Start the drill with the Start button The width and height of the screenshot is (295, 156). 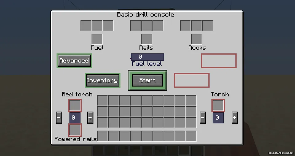(x=147, y=80)
